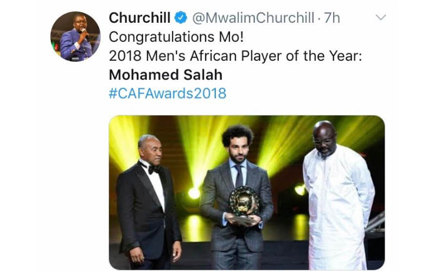
Task: Click the bright stage spotlight at photo's left
Action: [x=194, y=193]
